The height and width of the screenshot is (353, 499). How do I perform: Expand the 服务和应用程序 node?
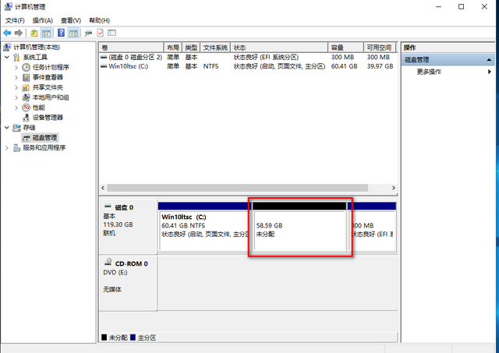click(x=7, y=147)
